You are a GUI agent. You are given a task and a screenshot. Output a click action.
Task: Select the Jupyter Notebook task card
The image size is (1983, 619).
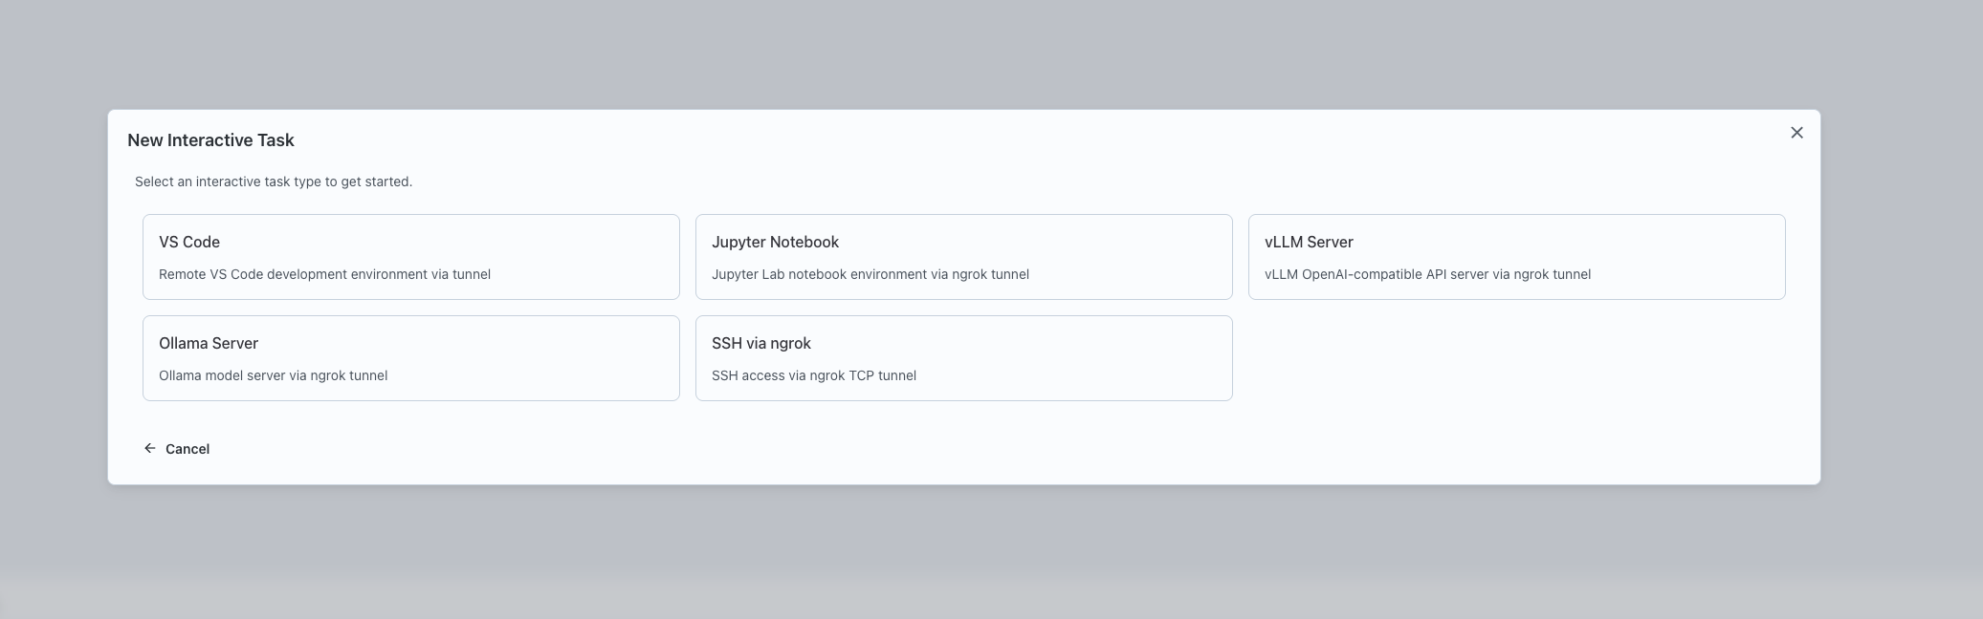[963, 256]
